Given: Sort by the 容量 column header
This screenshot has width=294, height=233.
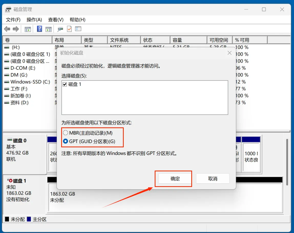Looking at the screenshot, I should 189,40.
